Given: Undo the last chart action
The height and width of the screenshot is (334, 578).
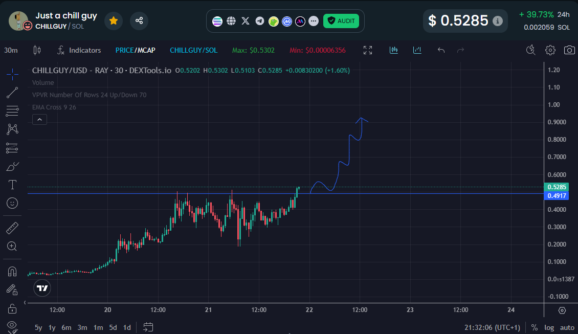Looking at the screenshot, I should 441,50.
